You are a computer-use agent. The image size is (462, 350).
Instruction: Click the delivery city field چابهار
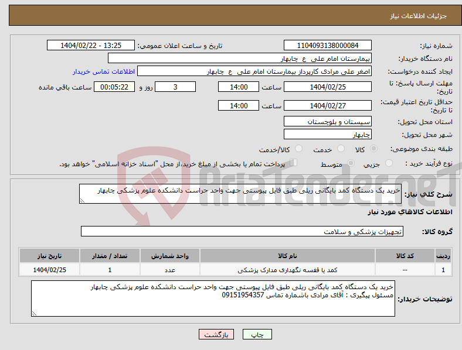pyautogui.click(x=328, y=135)
